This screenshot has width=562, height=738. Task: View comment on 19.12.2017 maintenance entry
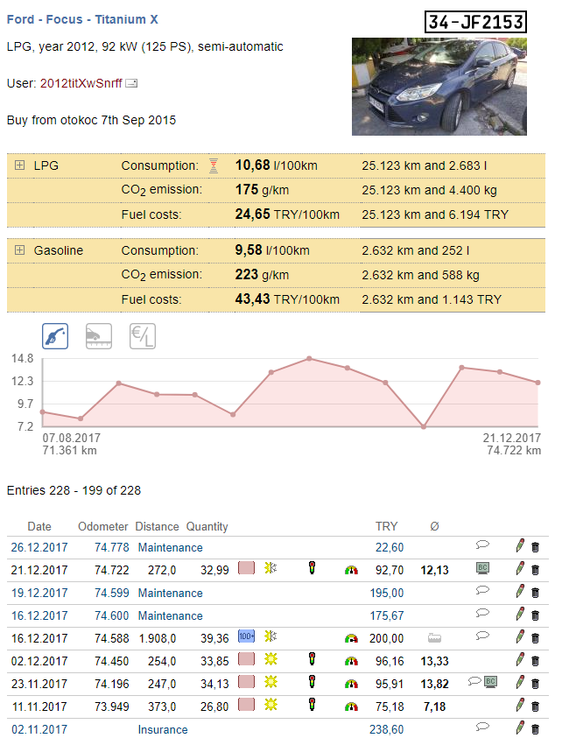click(482, 590)
